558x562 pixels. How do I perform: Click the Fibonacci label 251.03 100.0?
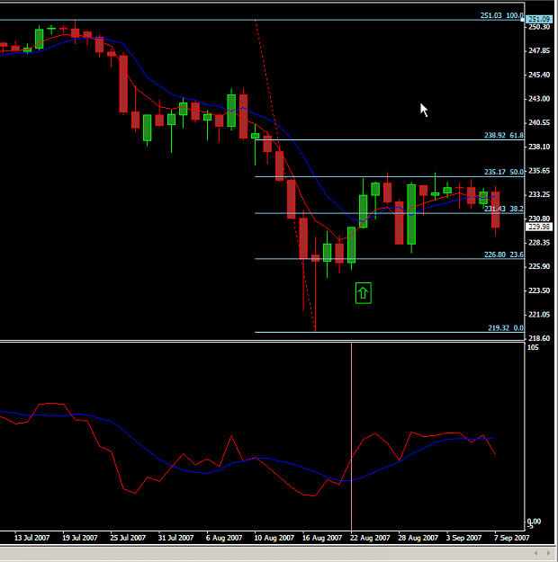pos(501,15)
